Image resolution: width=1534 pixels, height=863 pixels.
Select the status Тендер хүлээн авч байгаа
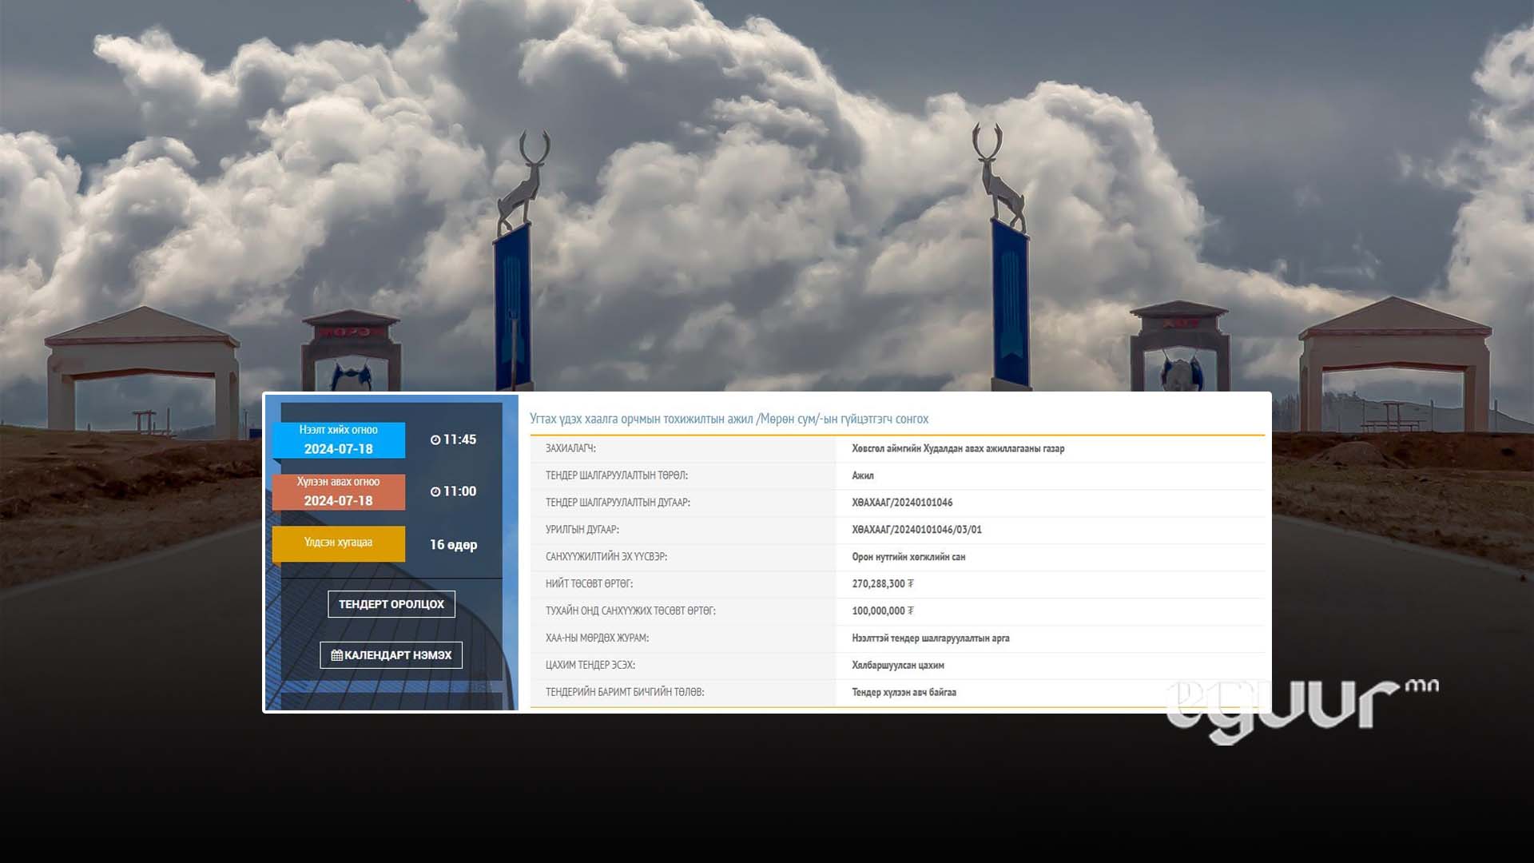coord(904,693)
